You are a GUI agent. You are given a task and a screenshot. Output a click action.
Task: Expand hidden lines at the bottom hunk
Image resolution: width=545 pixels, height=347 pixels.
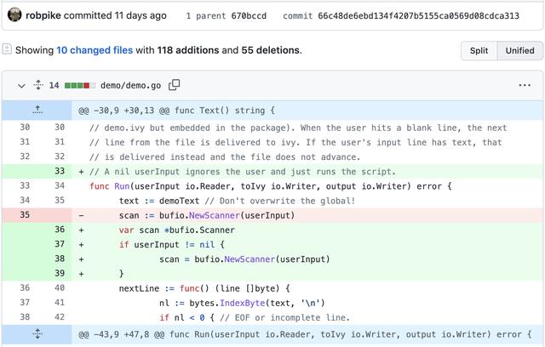[x=37, y=334]
